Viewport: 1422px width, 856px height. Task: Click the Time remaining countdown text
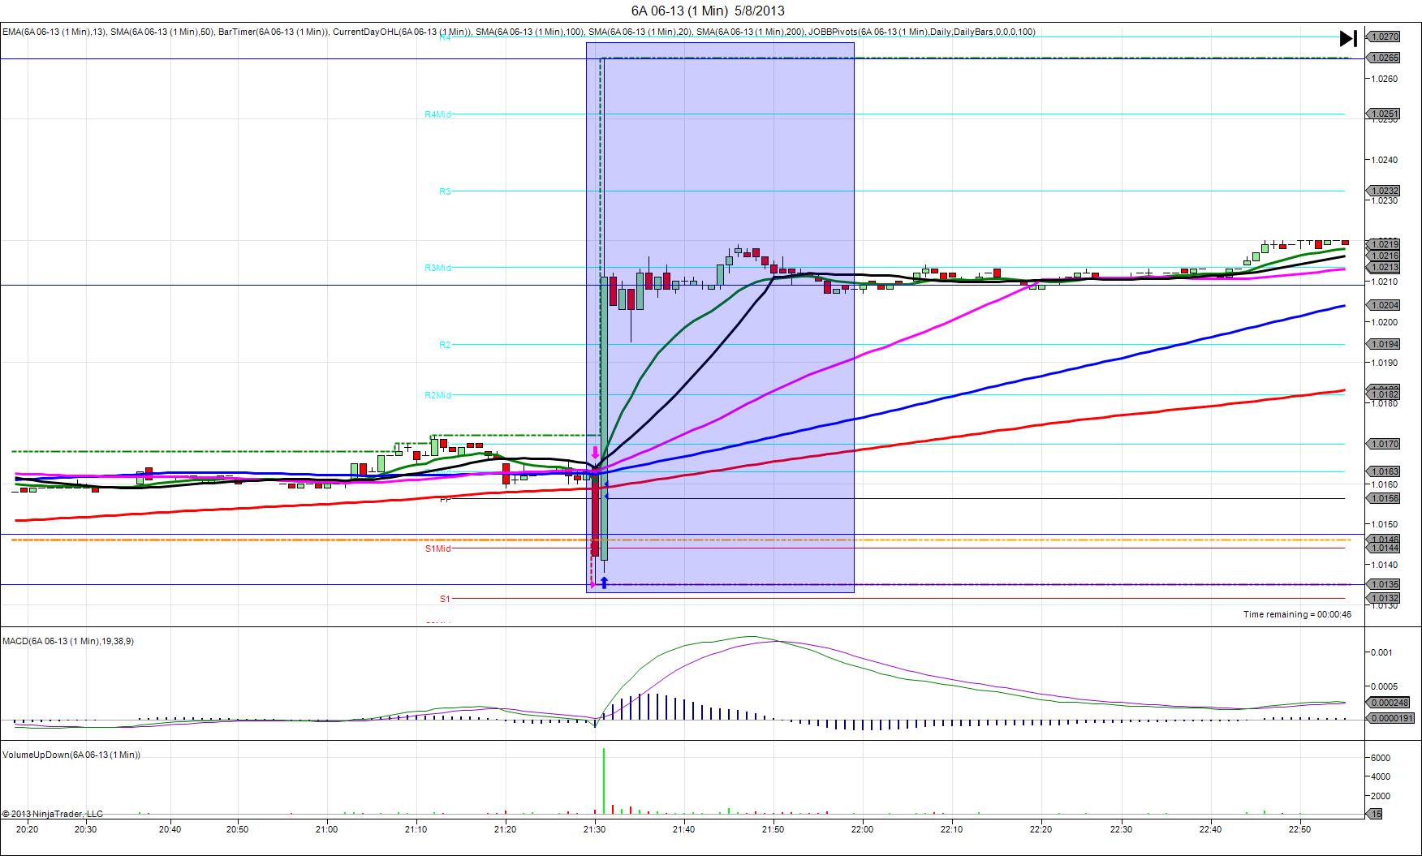pos(1297,614)
